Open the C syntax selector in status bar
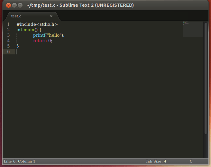This screenshot has width=211, height=167. tap(191, 161)
